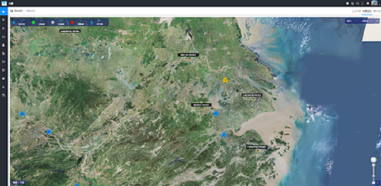Click the black site label near yellow marker

click(x=252, y=95)
